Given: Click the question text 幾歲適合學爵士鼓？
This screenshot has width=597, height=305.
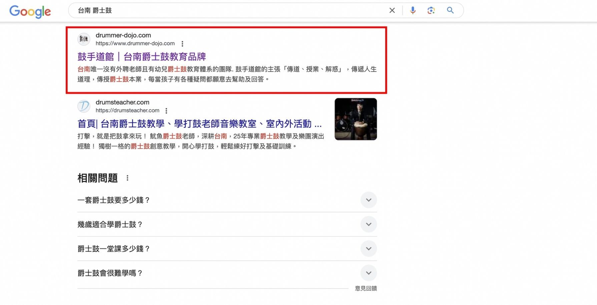Looking at the screenshot, I should point(110,224).
